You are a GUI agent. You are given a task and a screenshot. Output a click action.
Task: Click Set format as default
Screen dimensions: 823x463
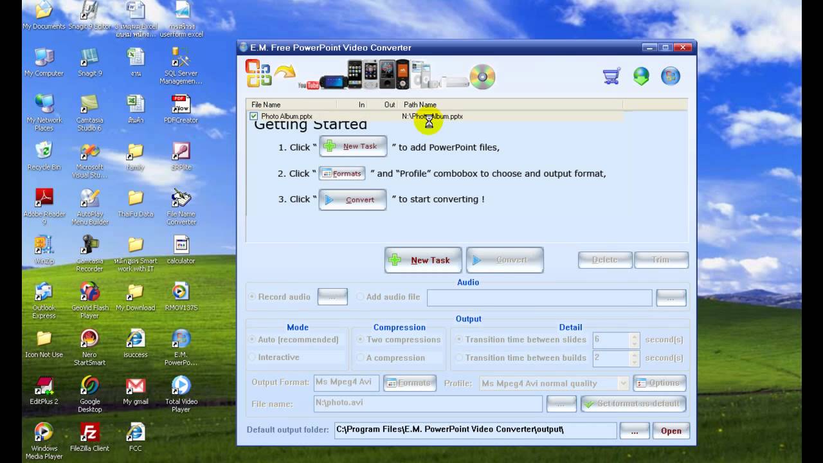633,404
